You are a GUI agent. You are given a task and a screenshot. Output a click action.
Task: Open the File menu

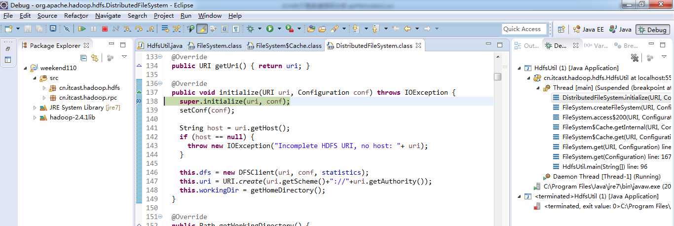pyautogui.click(x=8, y=16)
